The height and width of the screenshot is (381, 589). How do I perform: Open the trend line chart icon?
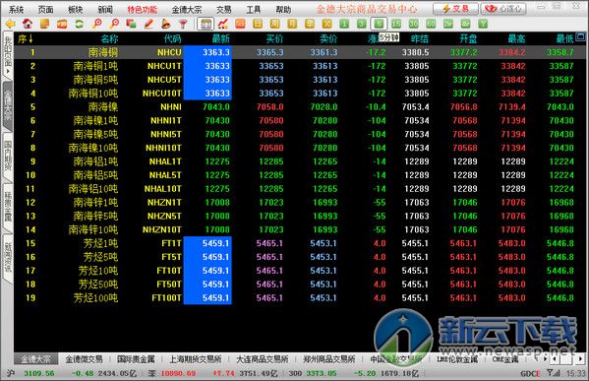tap(223, 24)
